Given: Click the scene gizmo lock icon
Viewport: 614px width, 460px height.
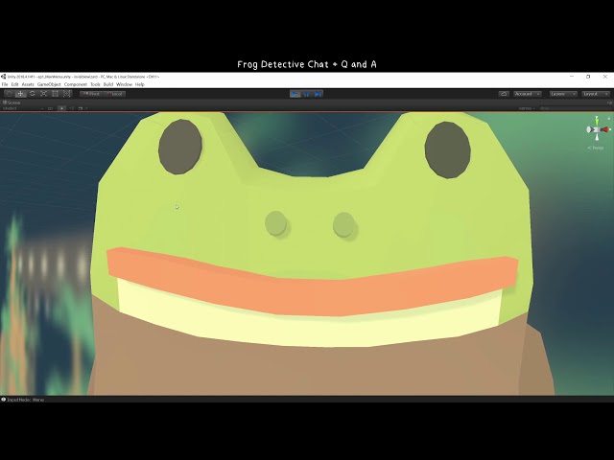Looking at the screenshot, I should click(609, 118).
